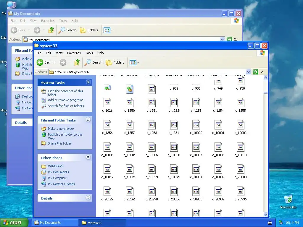Select the green gears file icon
The height and width of the screenshot is (227, 303).
130,89
